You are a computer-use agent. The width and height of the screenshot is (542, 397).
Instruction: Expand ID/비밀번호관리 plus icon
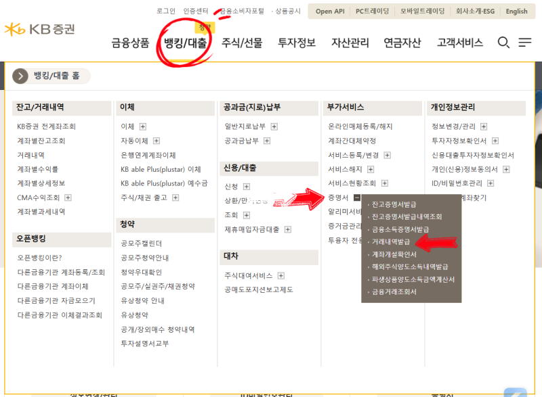491,183
